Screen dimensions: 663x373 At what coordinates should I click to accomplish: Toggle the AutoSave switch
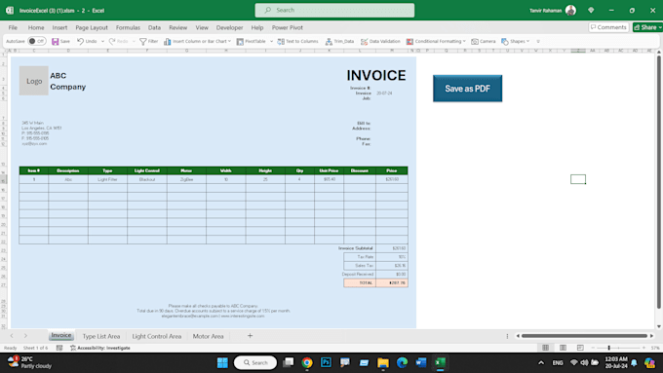tap(37, 42)
